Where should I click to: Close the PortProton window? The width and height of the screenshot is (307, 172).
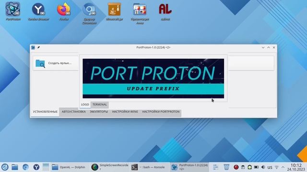(x=274, y=47)
